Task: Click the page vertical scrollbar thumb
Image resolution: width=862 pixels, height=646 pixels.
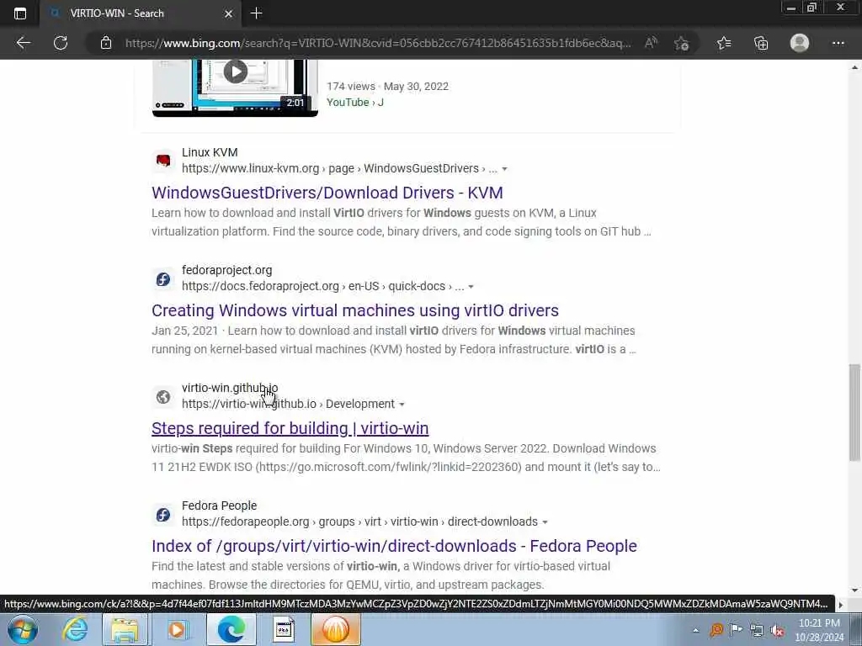Action: click(x=854, y=412)
